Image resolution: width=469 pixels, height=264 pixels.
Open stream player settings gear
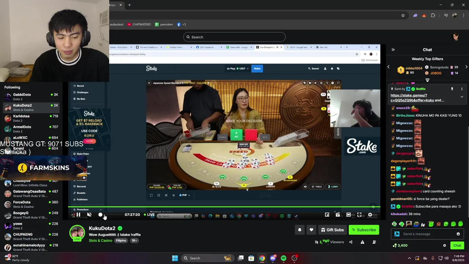tap(370, 214)
